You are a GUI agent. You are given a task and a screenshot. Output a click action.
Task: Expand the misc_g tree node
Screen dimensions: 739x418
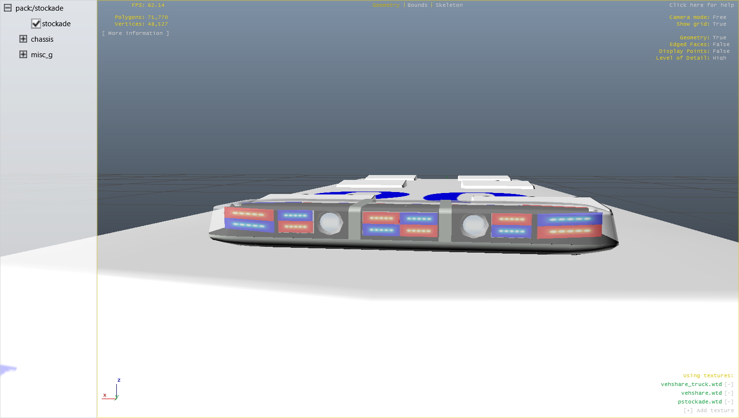23,55
